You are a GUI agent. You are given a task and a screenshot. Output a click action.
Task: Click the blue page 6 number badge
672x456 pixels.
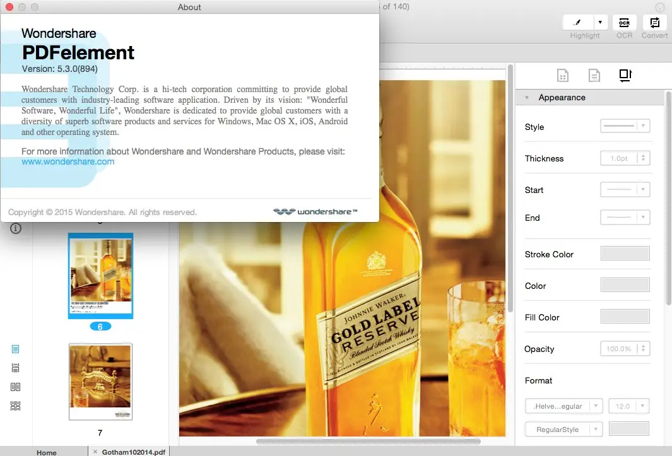tap(101, 327)
